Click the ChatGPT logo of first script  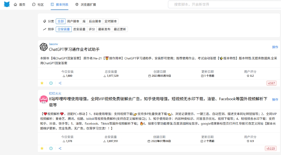coord(43,47)
